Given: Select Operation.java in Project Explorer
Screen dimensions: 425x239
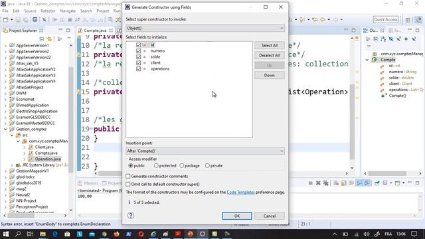Looking at the screenshot, I should coord(48,159).
